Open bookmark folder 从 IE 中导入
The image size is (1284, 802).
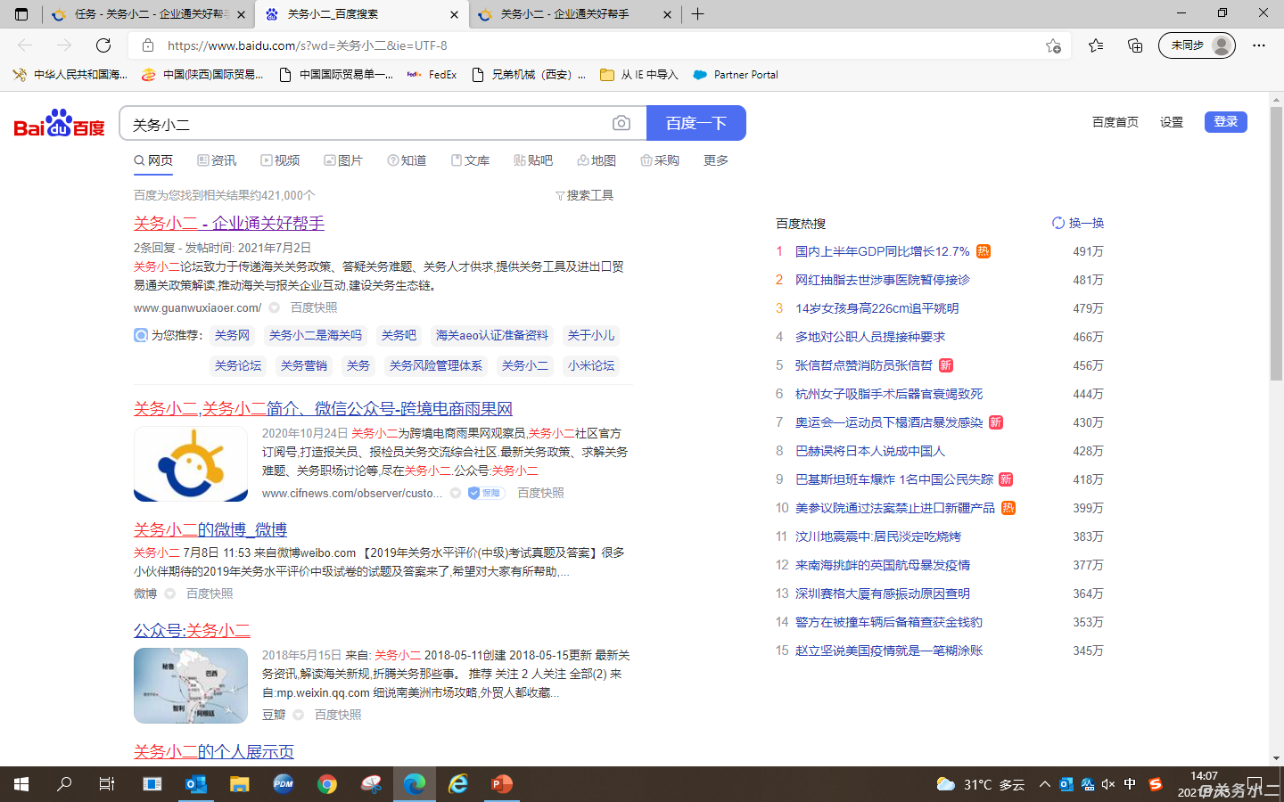click(638, 75)
